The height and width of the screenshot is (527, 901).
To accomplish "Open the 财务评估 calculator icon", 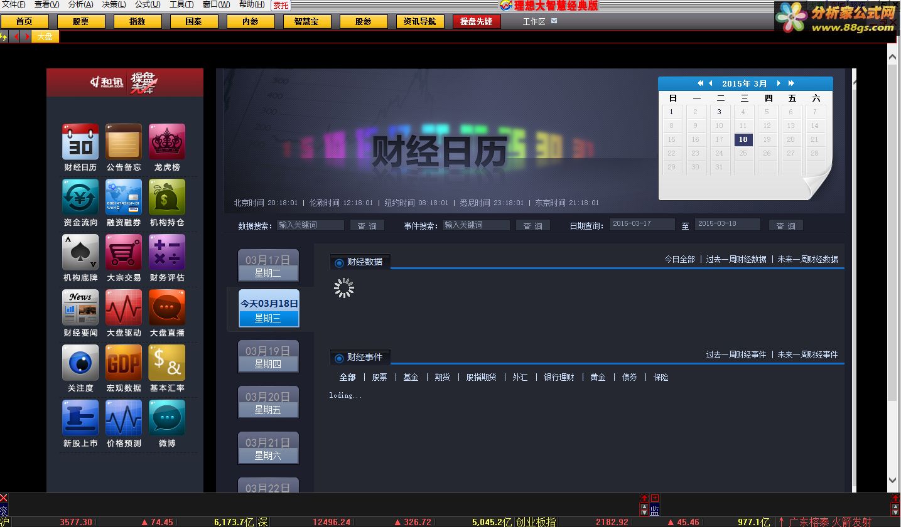I will 167,252.
